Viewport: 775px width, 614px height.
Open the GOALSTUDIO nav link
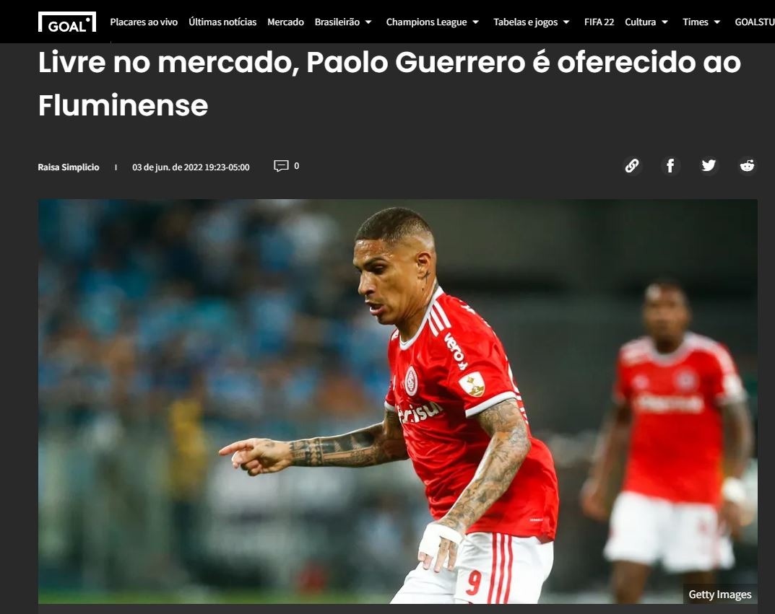tap(755, 22)
